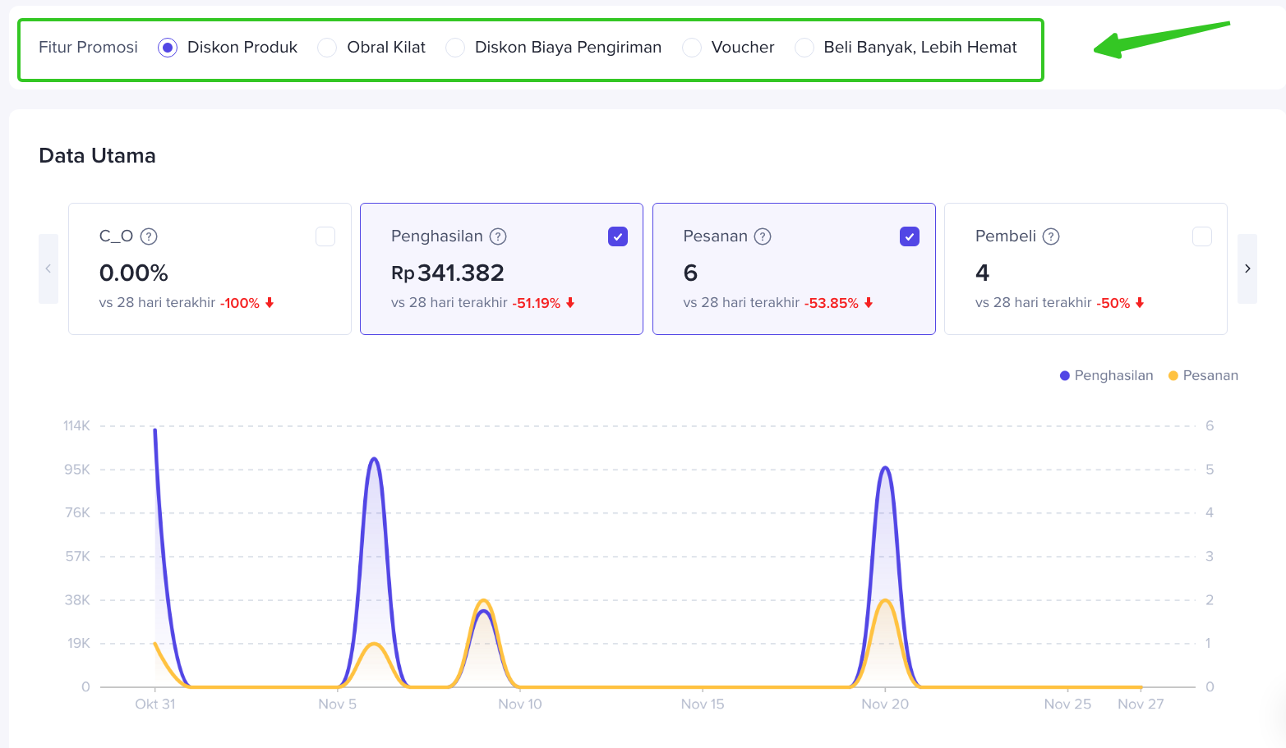Click the orange Pesanan legend dot
This screenshot has width=1286, height=748.
1173,376
